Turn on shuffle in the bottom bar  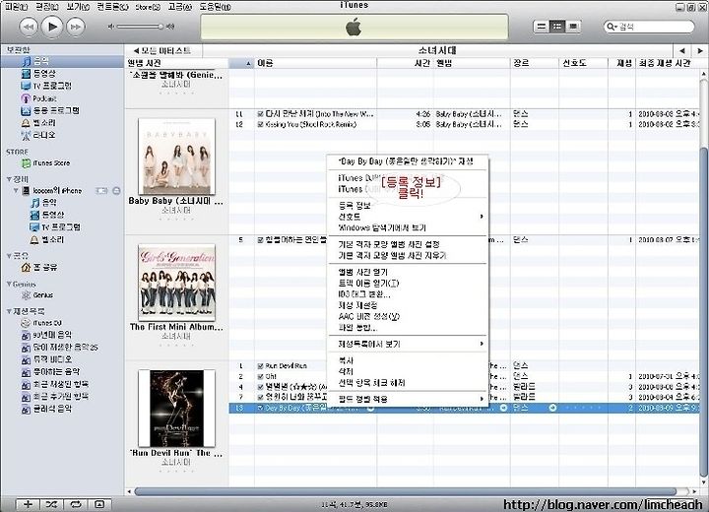coord(51,504)
